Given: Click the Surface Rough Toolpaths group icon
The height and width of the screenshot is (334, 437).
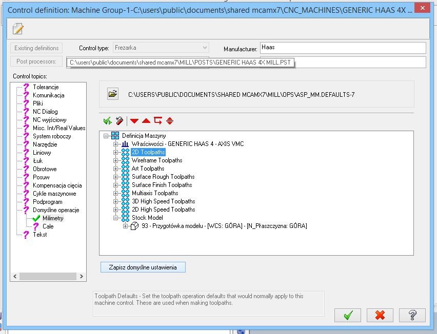Looking at the screenshot, I should [x=126, y=177].
